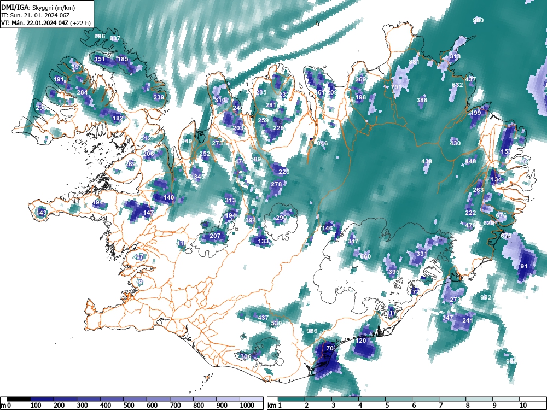547x410 pixels.
Task: Click the visibility value '306' near the south coast
Action: (246, 356)
